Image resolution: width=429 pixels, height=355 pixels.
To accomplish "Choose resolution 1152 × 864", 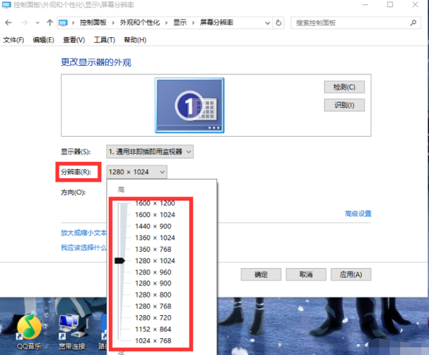I will pyautogui.click(x=153, y=329).
